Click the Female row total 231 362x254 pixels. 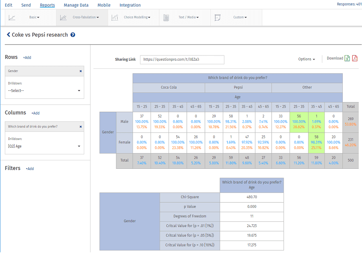(350, 143)
